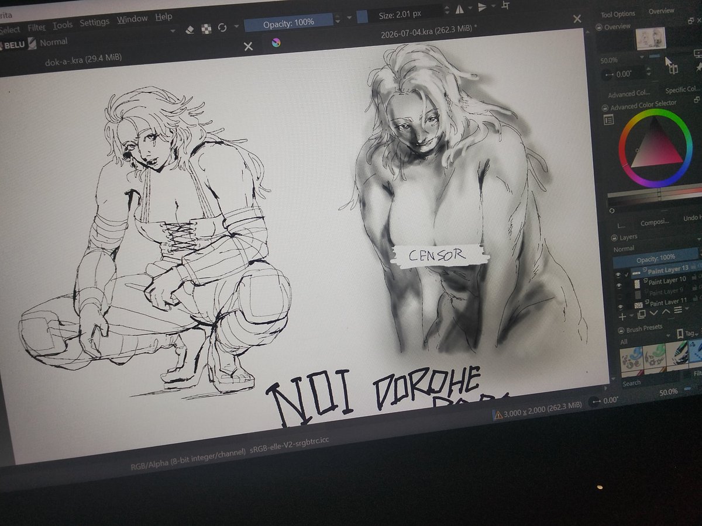Image resolution: width=702 pixels, height=526 pixels.
Task: Toggle the Overview docker lock icon
Action: [599, 27]
